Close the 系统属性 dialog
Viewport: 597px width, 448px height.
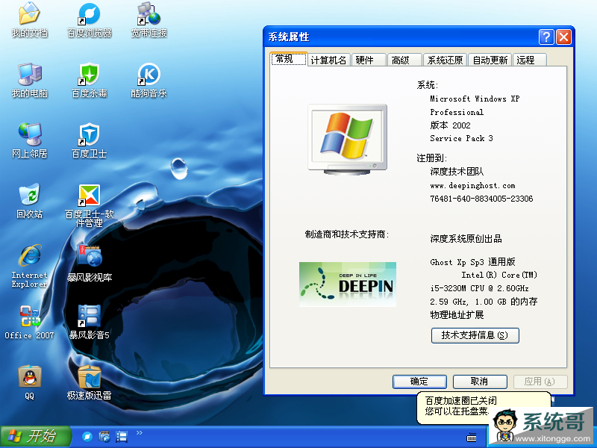tap(563, 37)
